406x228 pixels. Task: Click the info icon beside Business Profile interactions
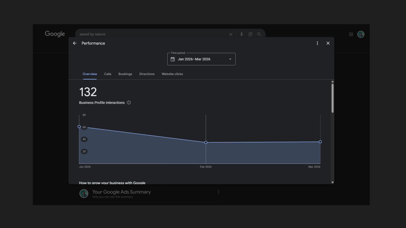pyautogui.click(x=129, y=103)
